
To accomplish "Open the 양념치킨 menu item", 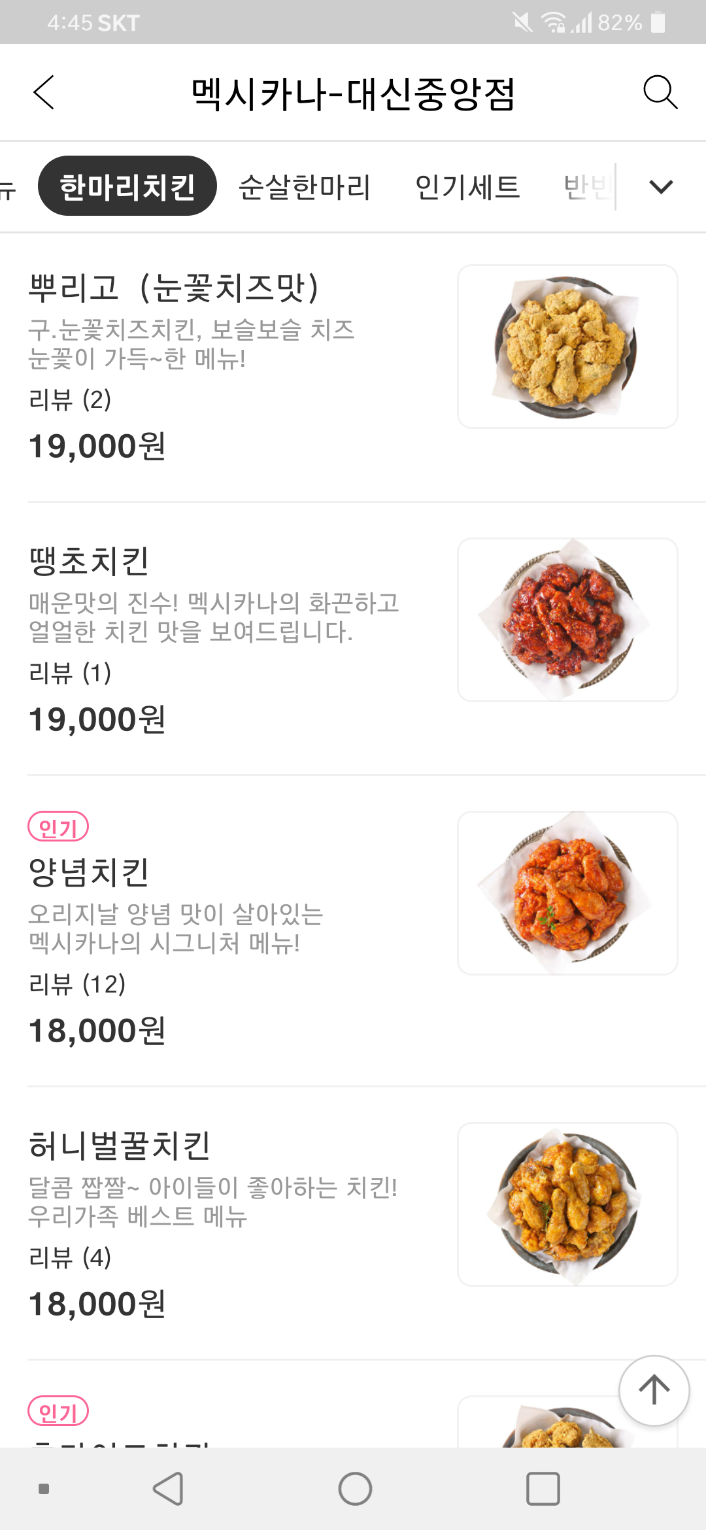I will [90, 872].
